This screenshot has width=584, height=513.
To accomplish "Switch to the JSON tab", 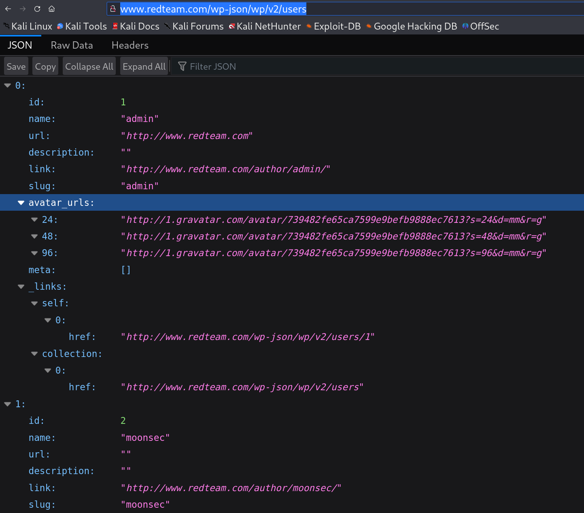I will (20, 45).
